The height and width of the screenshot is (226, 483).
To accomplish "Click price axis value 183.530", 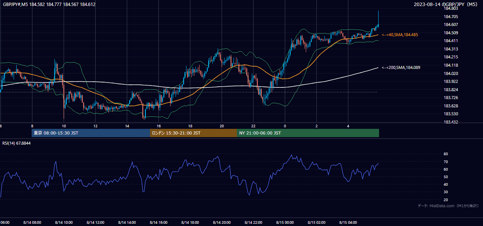I will coord(451,114).
